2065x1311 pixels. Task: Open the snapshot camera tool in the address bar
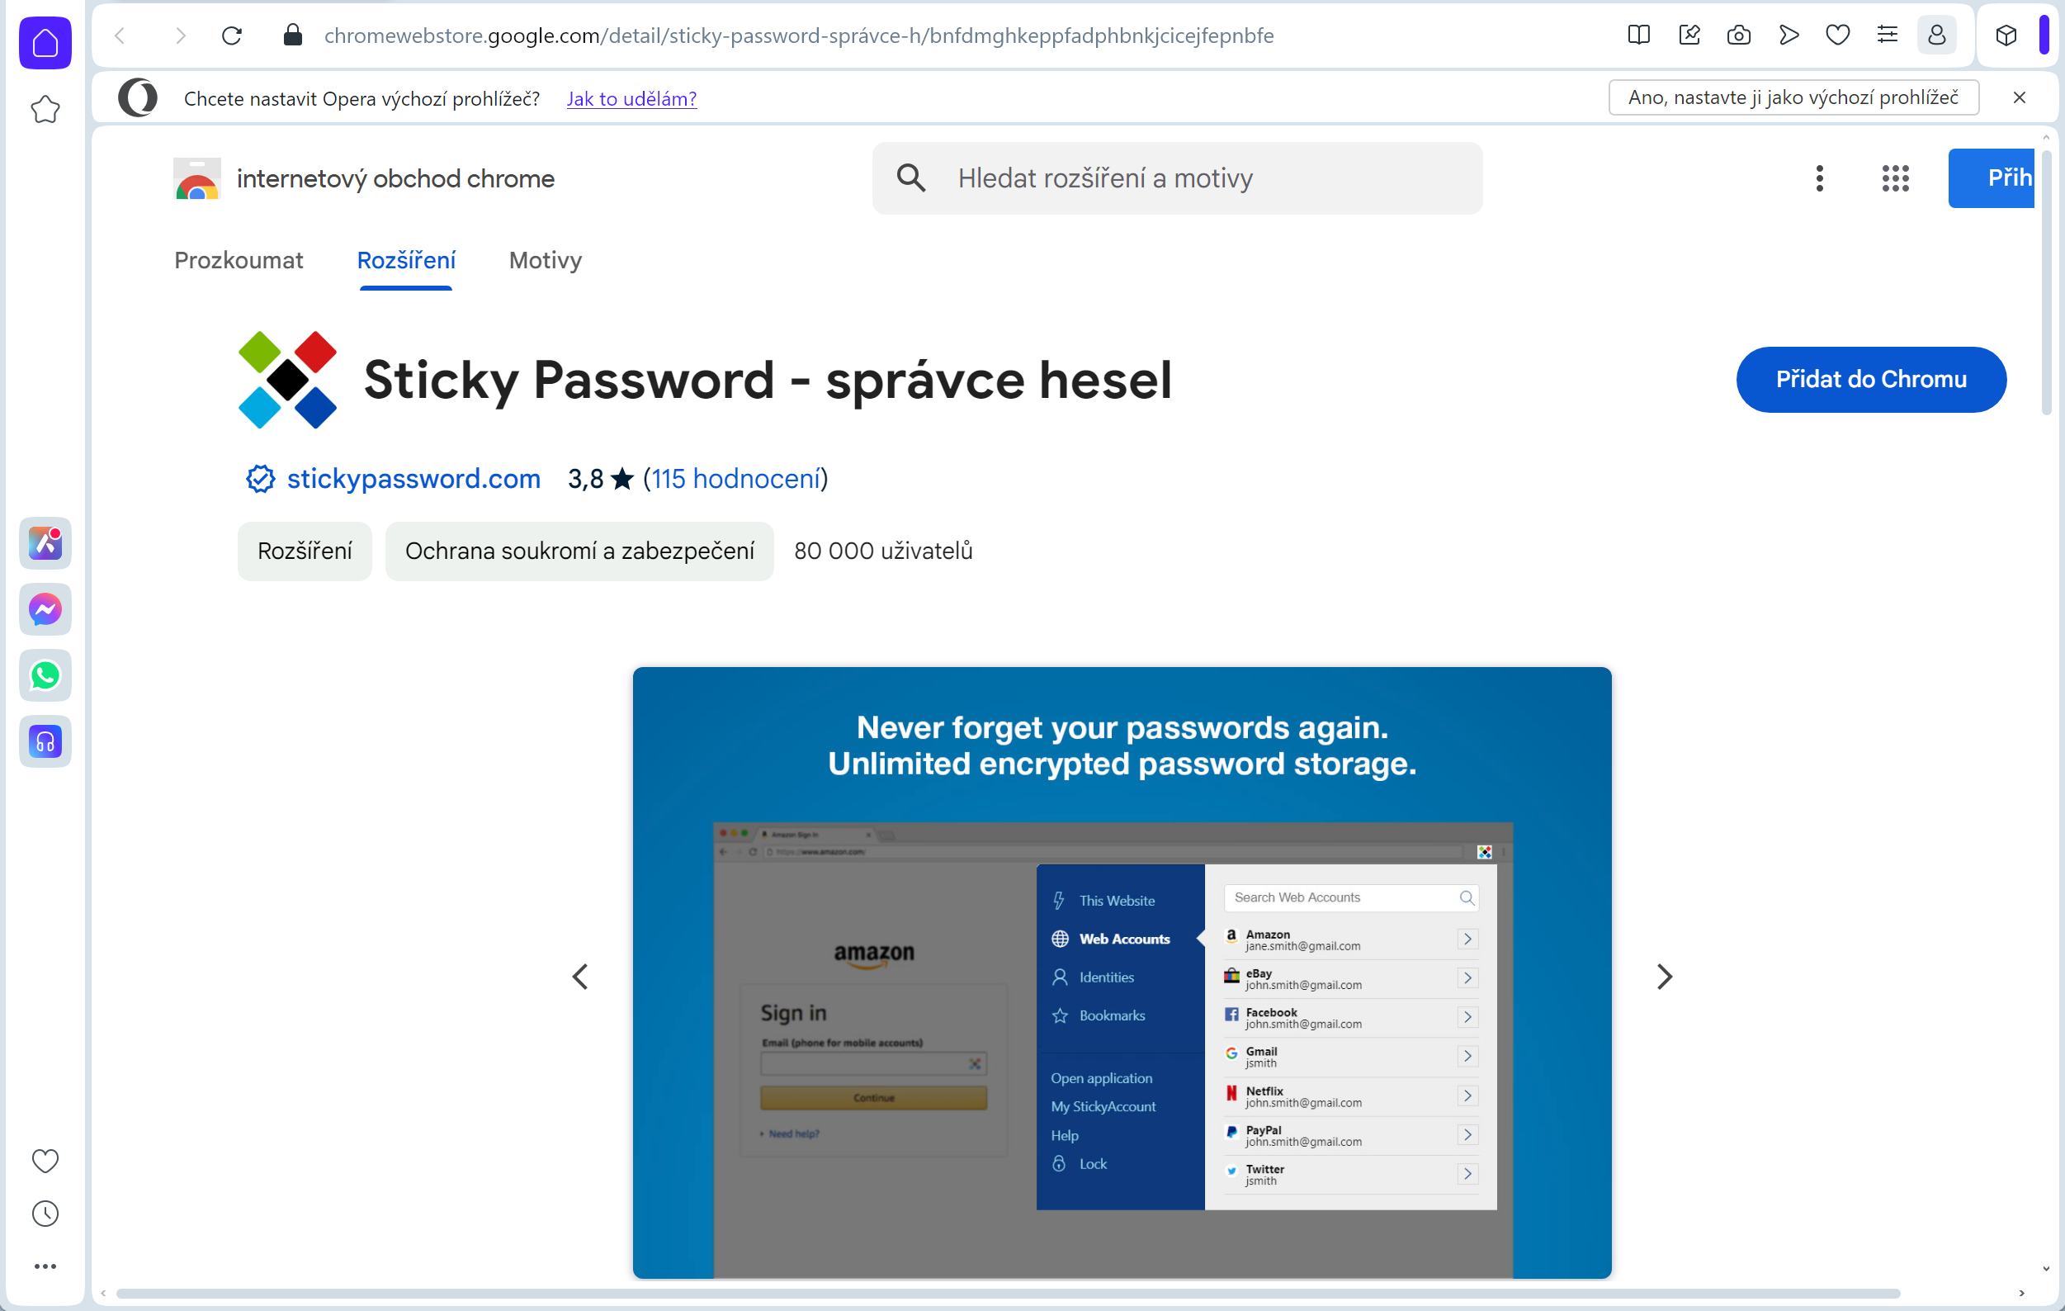[x=1738, y=35]
